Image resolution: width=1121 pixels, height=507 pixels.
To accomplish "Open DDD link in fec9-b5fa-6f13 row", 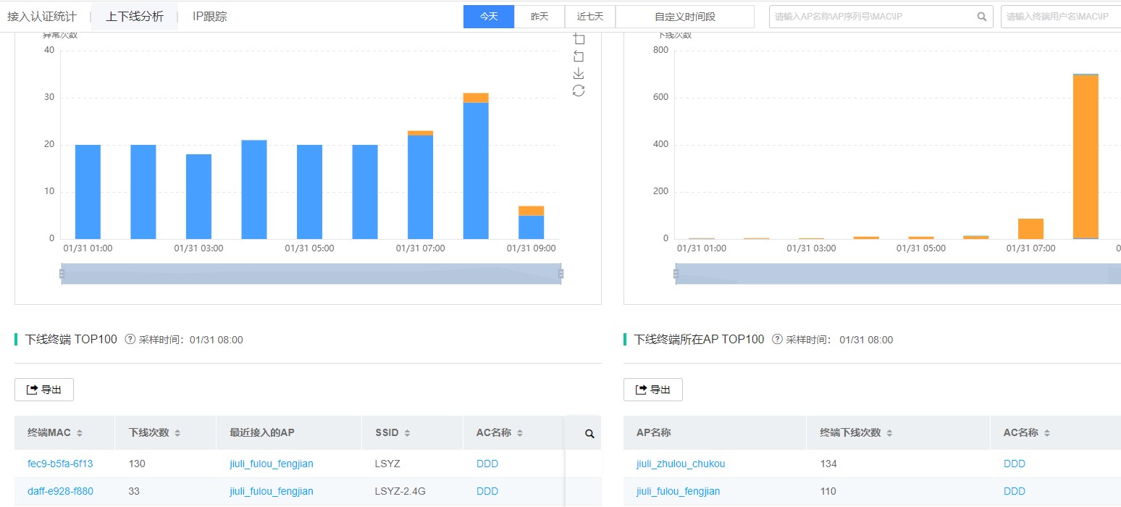I will point(487,464).
